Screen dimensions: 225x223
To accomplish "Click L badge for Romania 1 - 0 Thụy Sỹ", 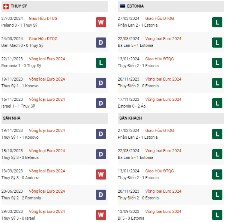I will [100, 63].
